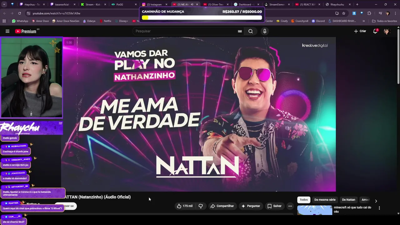
Task: Click the browser address bar URL
Action: pyautogui.click(x=57, y=13)
